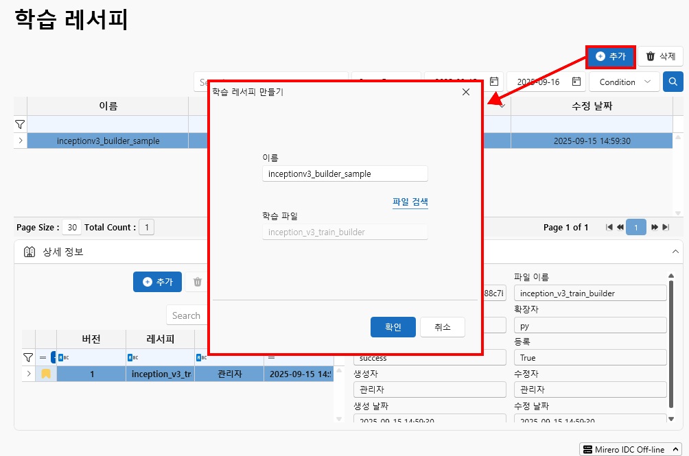Select the inceptionv3_builder_sample row
689x456 pixels.
110,139
